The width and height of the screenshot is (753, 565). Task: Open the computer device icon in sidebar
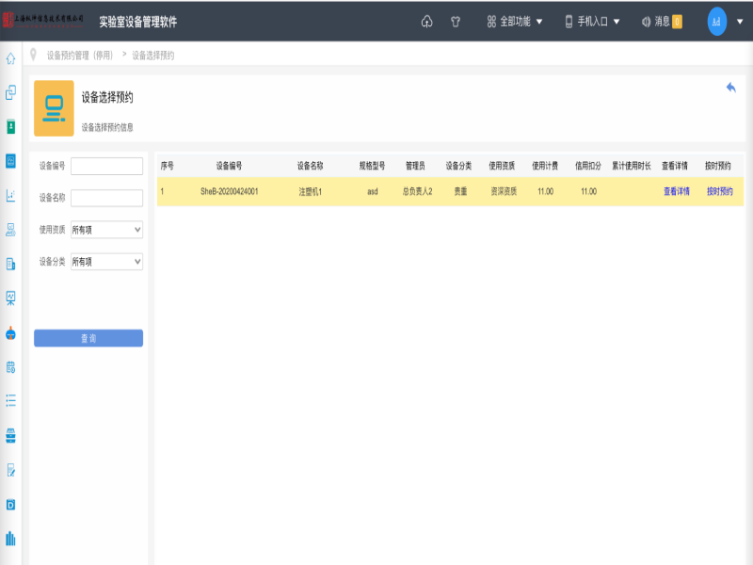pyautogui.click(x=10, y=230)
